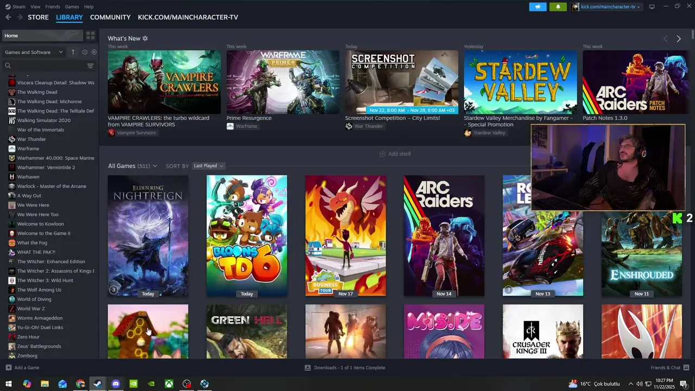The image size is (695, 391).
Task: Open the KICK.COM/MAINCHARACTER-TV profile tab
Action: coord(188,17)
